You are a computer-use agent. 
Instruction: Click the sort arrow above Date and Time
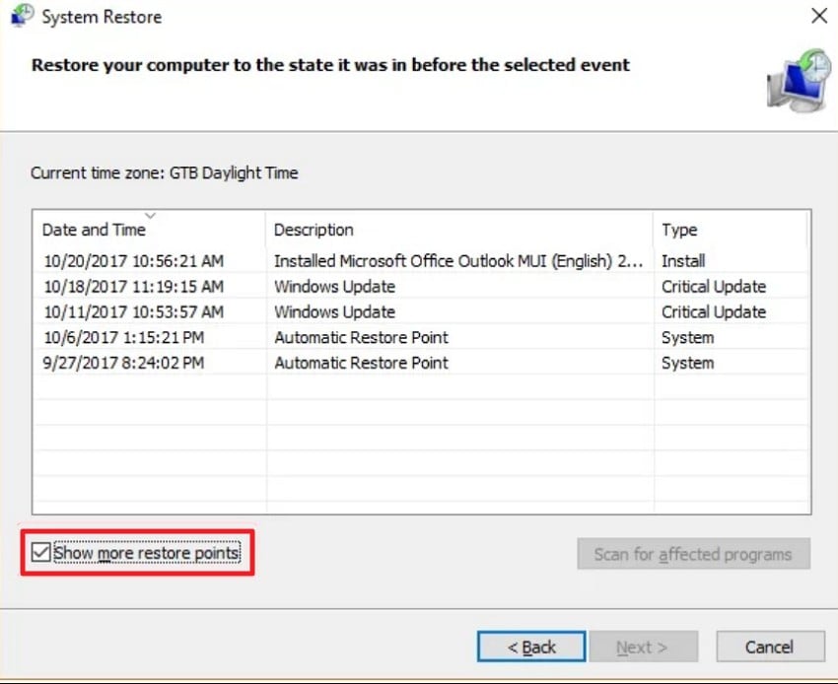[x=150, y=216]
